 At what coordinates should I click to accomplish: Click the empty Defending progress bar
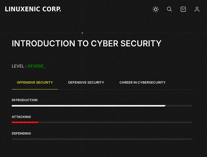tap(102, 139)
